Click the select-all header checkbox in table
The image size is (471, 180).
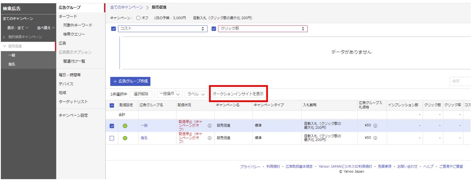(112, 105)
